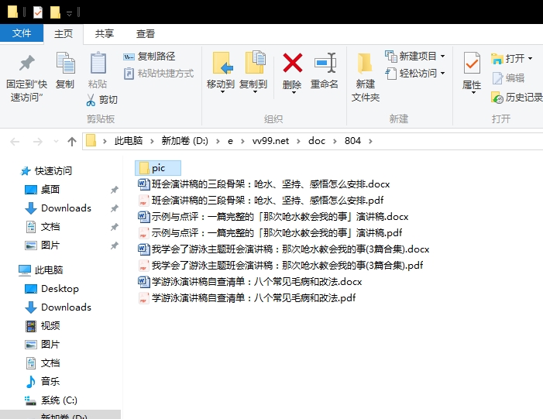The width and height of the screenshot is (543, 419).
Task: Select 我学会了游泳主题班会演讲稿 pdf file
Action: coord(280,265)
